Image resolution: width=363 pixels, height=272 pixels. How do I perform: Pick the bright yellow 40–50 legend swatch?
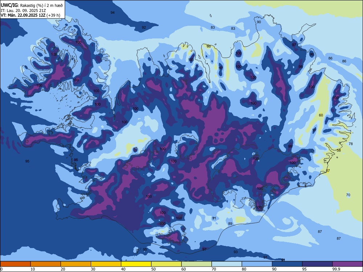pos(136,264)
